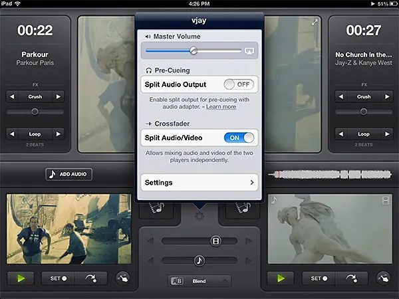Follow the Learn more link

point(221,107)
